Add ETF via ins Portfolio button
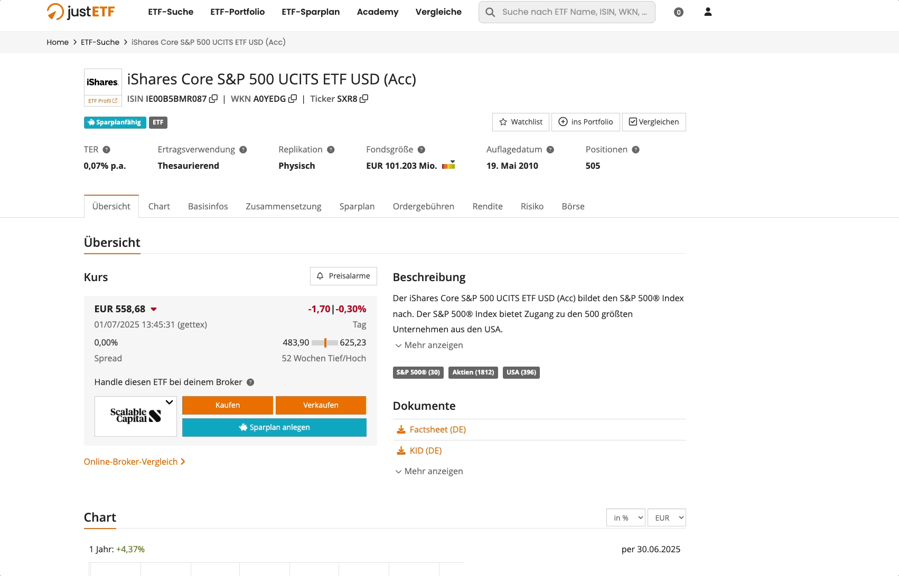The height and width of the screenshot is (576, 899). pos(586,122)
